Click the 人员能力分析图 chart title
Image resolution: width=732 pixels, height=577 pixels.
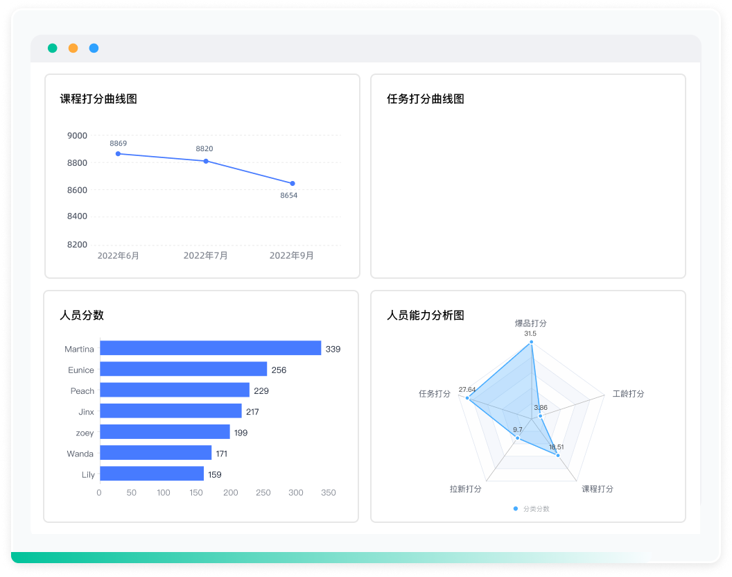click(425, 315)
